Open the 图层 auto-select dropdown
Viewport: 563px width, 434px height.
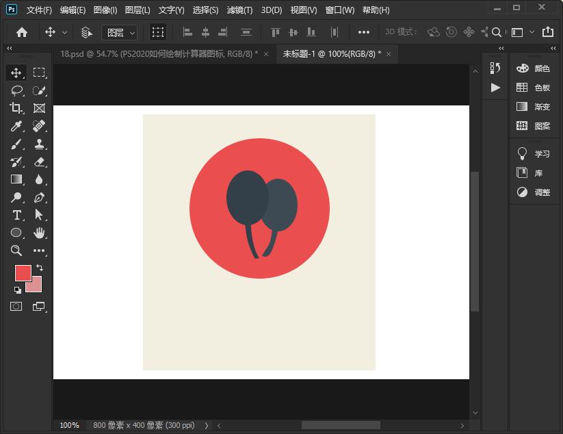point(119,32)
